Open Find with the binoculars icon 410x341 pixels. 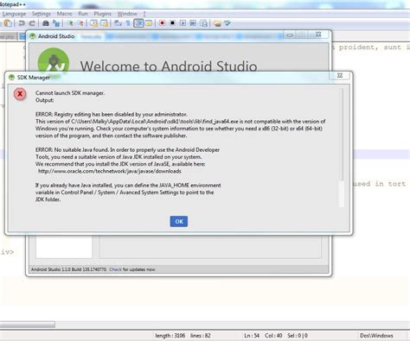pos(46,23)
